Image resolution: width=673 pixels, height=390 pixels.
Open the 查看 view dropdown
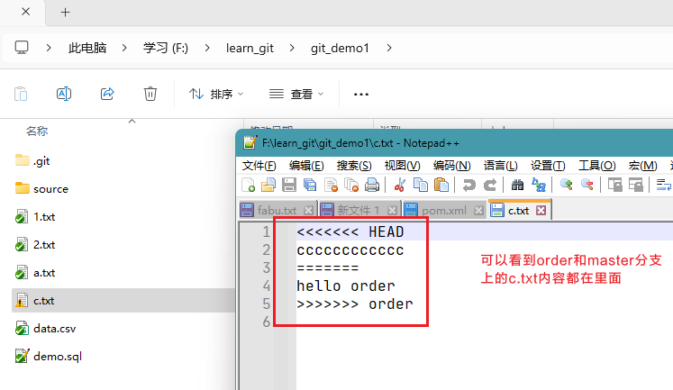296,94
